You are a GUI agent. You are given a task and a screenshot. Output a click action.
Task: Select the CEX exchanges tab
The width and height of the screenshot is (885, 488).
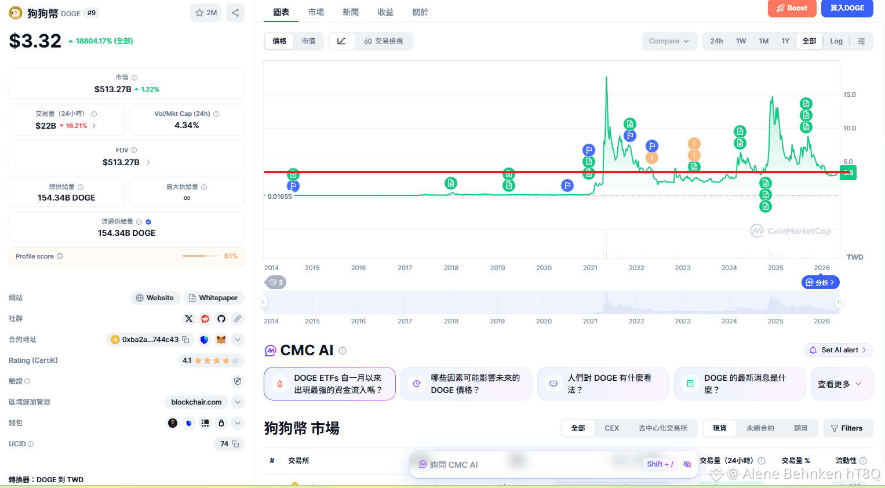click(612, 428)
